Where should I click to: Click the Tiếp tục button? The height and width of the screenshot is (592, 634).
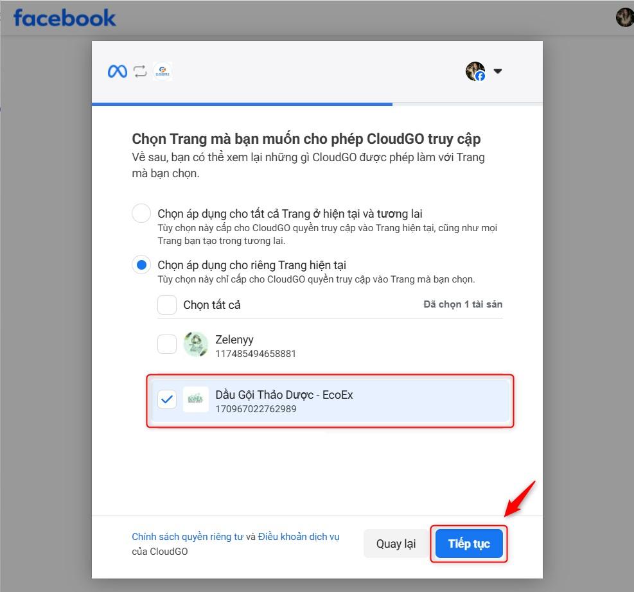469,544
